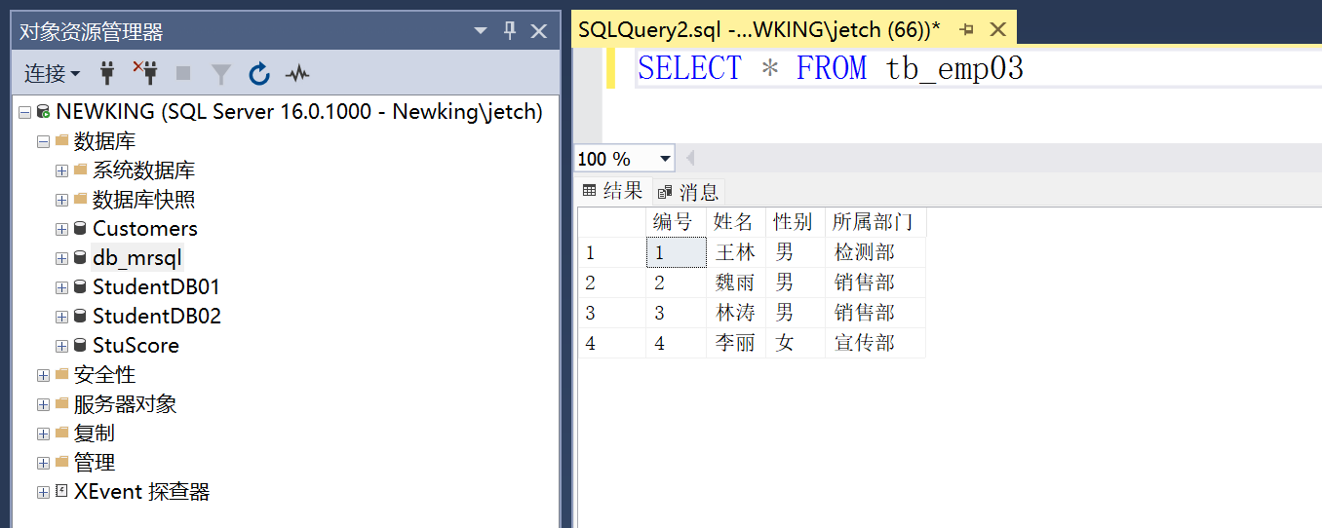This screenshot has height=528, width=1322.
Task: Open the 连接 dropdown in Object Explorer
Action: [x=53, y=73]
